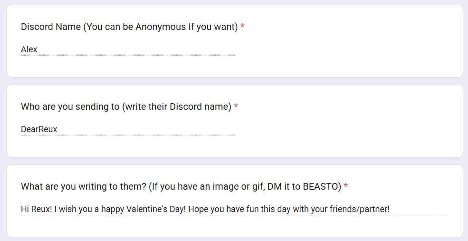
Task: Click the "Who are you sending to" question title
Action: pyautogui.click(x=70, y=107)
